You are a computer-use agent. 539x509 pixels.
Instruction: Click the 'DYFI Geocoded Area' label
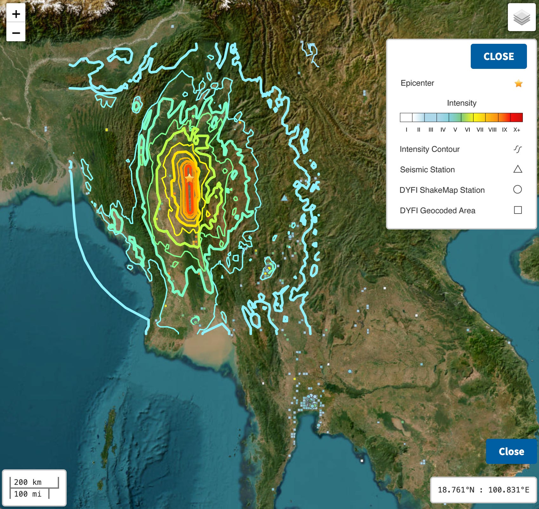click(x=437, y=211)
